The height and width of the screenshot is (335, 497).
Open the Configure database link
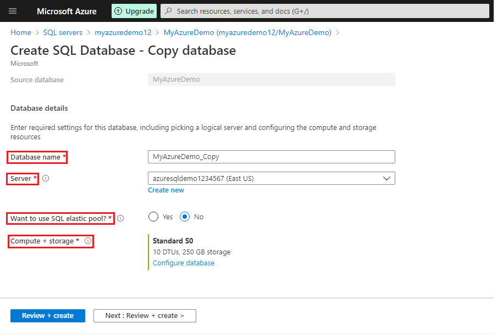coord(184,263)
